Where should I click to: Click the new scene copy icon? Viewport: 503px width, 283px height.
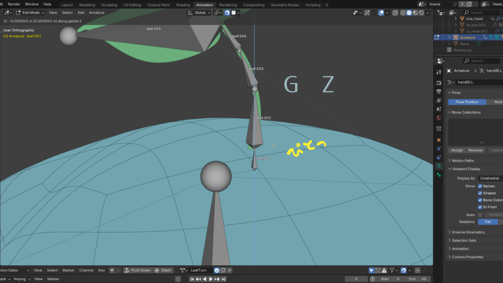coord(469,4)
